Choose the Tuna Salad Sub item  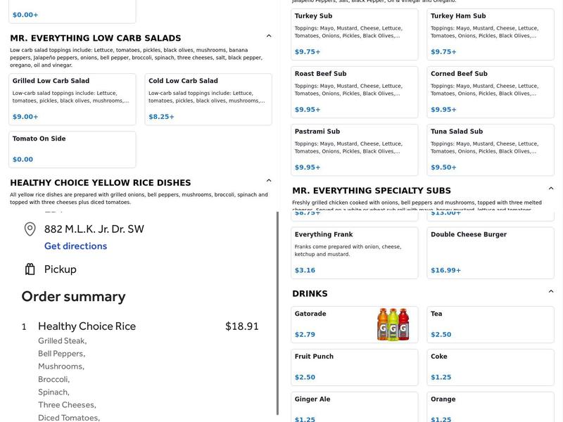(491, 150)
